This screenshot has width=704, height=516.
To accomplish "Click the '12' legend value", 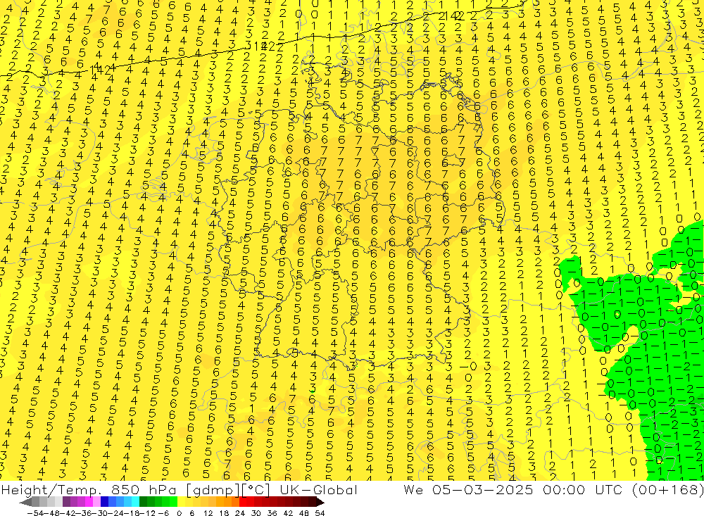I will pyautogui.click(x=208, y=513).
